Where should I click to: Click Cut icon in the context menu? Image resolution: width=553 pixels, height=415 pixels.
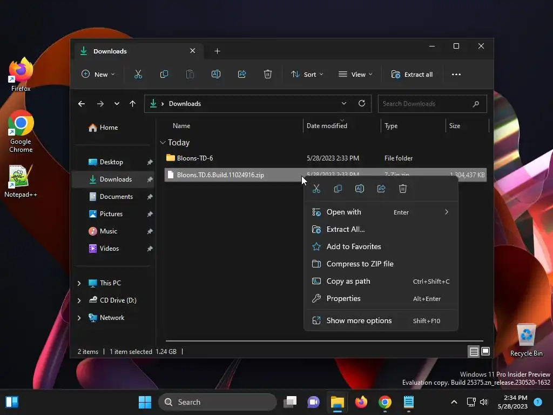[316, 189]
